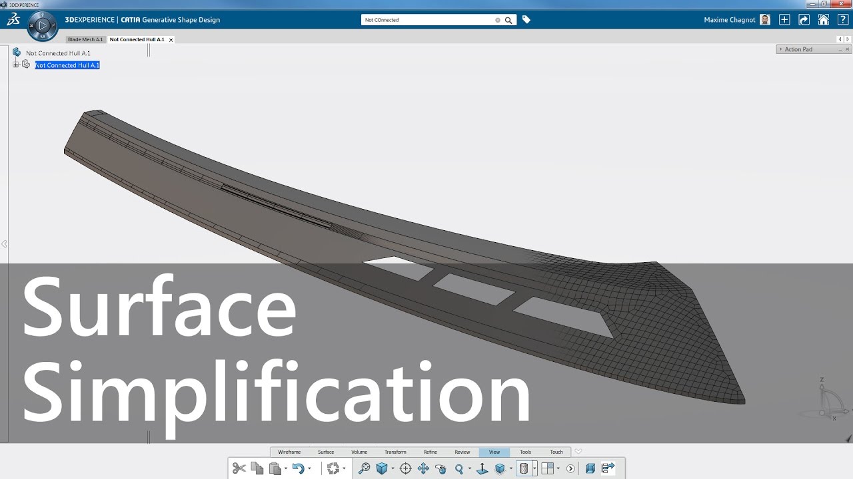The width and height of the screenshot is (853, 479).
Task: Switch to Refine tab
Action: 430,452
